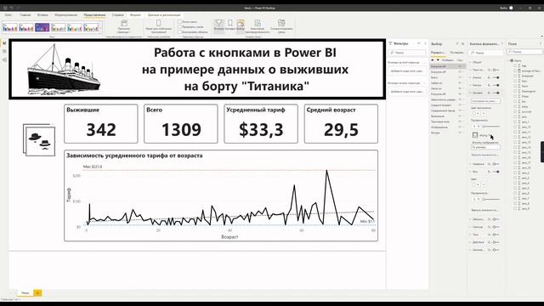Open the Filters pane ribbon button
The image size is (544, 306).
219,25
